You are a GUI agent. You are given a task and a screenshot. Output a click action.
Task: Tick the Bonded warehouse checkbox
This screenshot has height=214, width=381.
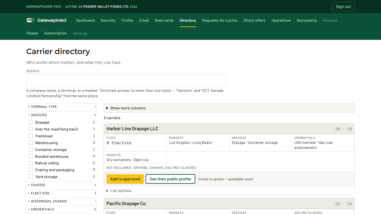tap(31, 156)
